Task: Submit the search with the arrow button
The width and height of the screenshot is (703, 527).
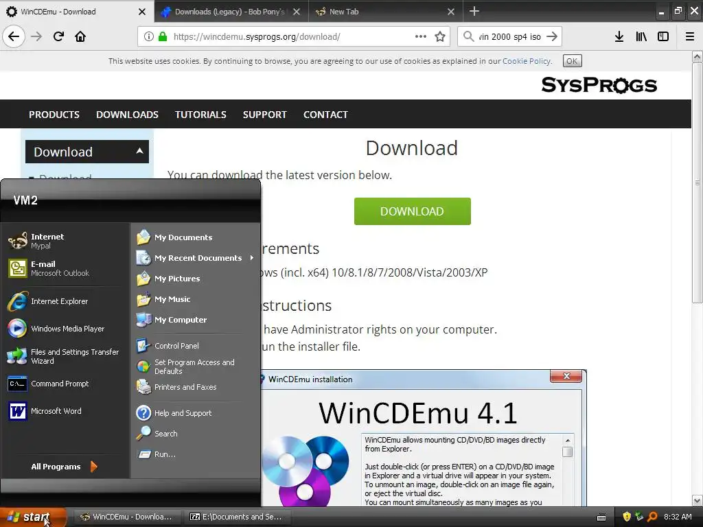Action: tap(552, 36)
